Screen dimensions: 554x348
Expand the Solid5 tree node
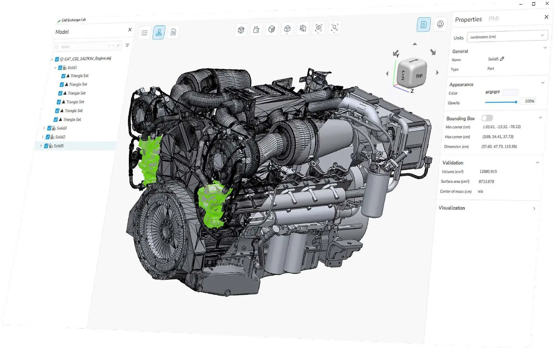[41, 146]
